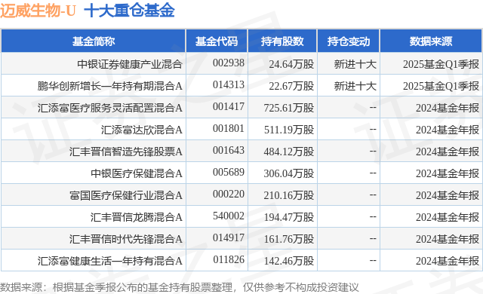This screenshot has height=294, width=483.
Task: Click fund name 汇丰晋信龙腾混合A
Action: (x=137, y=217)
